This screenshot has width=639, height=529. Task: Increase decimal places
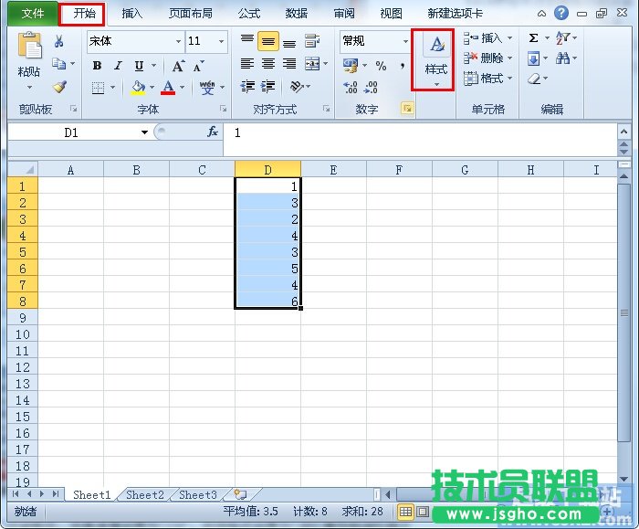pyautogui.click(x=350, y=87)
